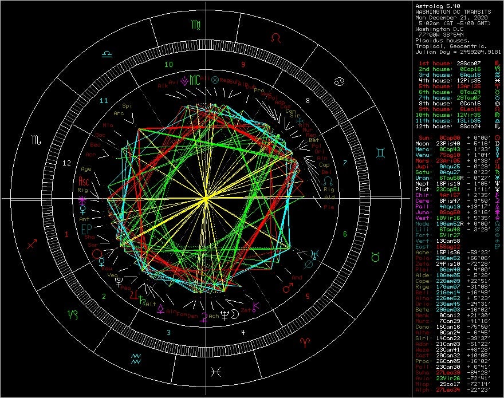Click the 'And' star label above Mars
Viewport: 504px width, 398px height.
tap(297, 277)
